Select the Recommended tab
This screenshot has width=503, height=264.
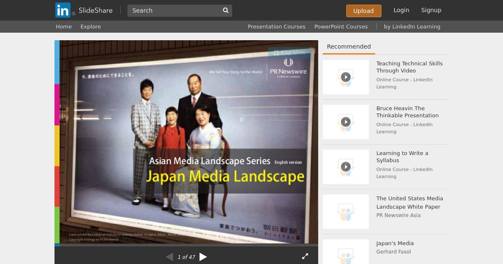[349, 47]
